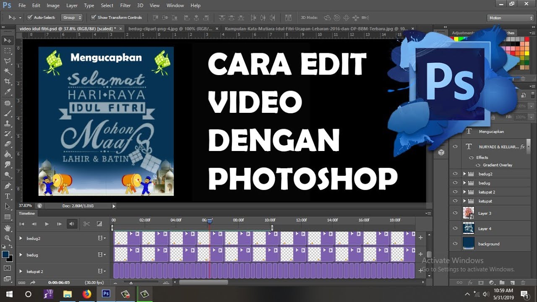
Task: Click Add layer style fx icon
Action: point(470,283)
